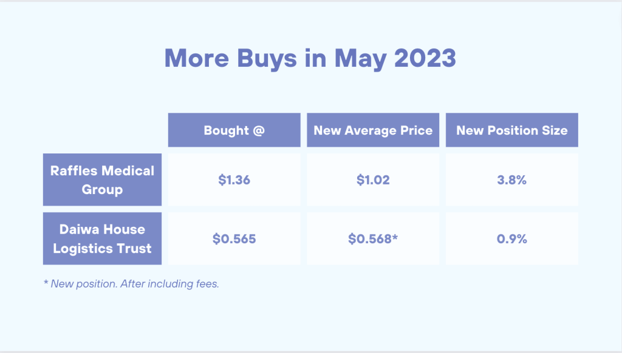Select the "Daiwa House Logistics Trust" row label
The width and height of the screenshot is (622, 353).
[102, 239]
